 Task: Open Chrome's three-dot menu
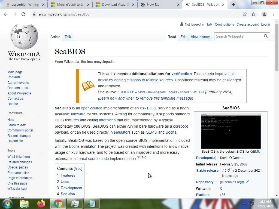pyautogui.click(x=273, y=14)
